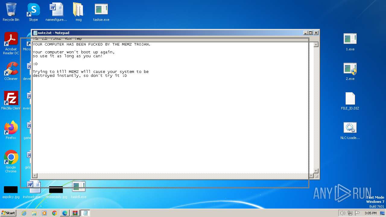Click the Notepad taskbar button

click(85, 213)
